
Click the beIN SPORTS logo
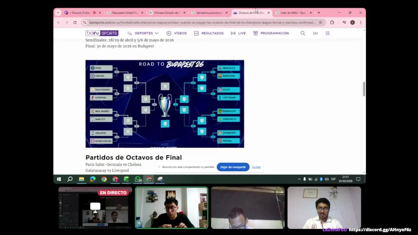click(102, 33)
